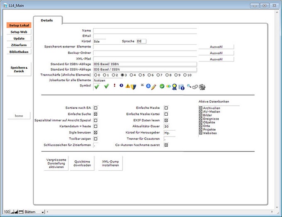The height and width of the screenshot is (217, 282).
Task: Open the Blättern mode dropdown in status bar
Action: (34, 212)
